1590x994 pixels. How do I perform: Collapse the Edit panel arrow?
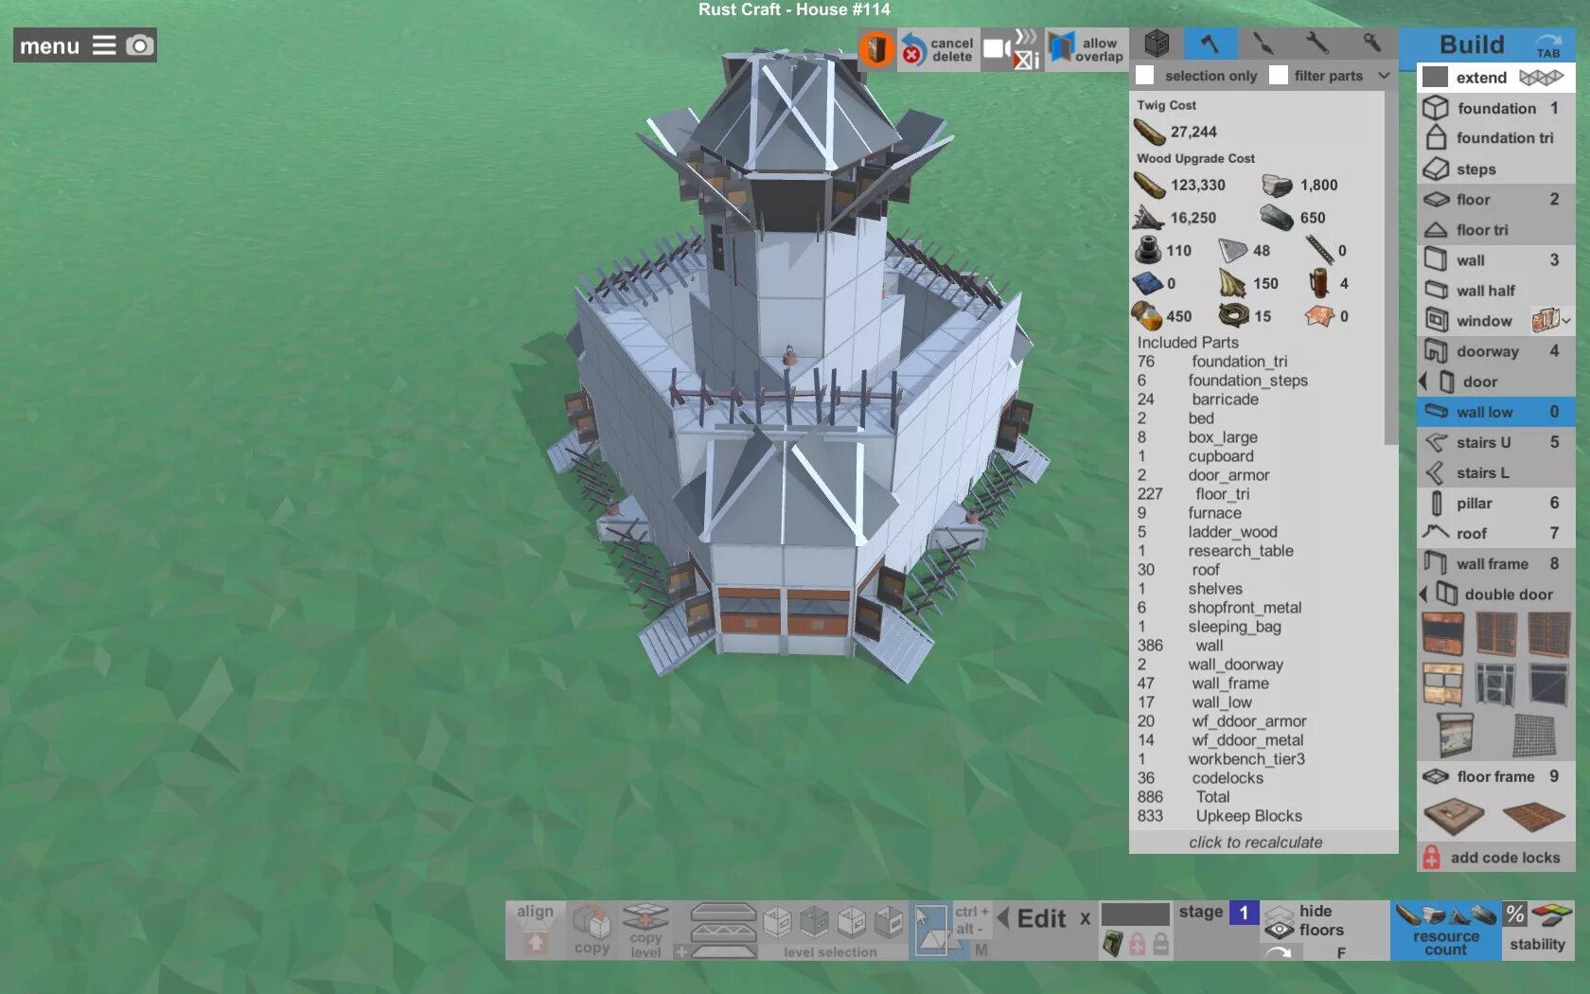(x=1003, y=918)
